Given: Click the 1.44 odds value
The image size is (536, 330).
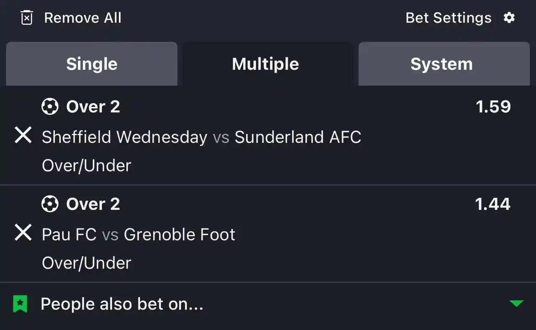Looking at the screenshot, I should coord(493,204).
